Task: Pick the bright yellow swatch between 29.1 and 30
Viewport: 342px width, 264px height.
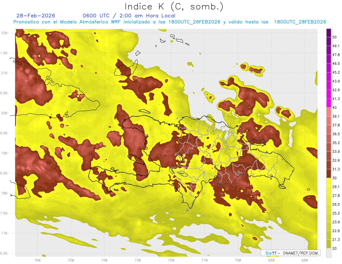Action: coord(329,183)
